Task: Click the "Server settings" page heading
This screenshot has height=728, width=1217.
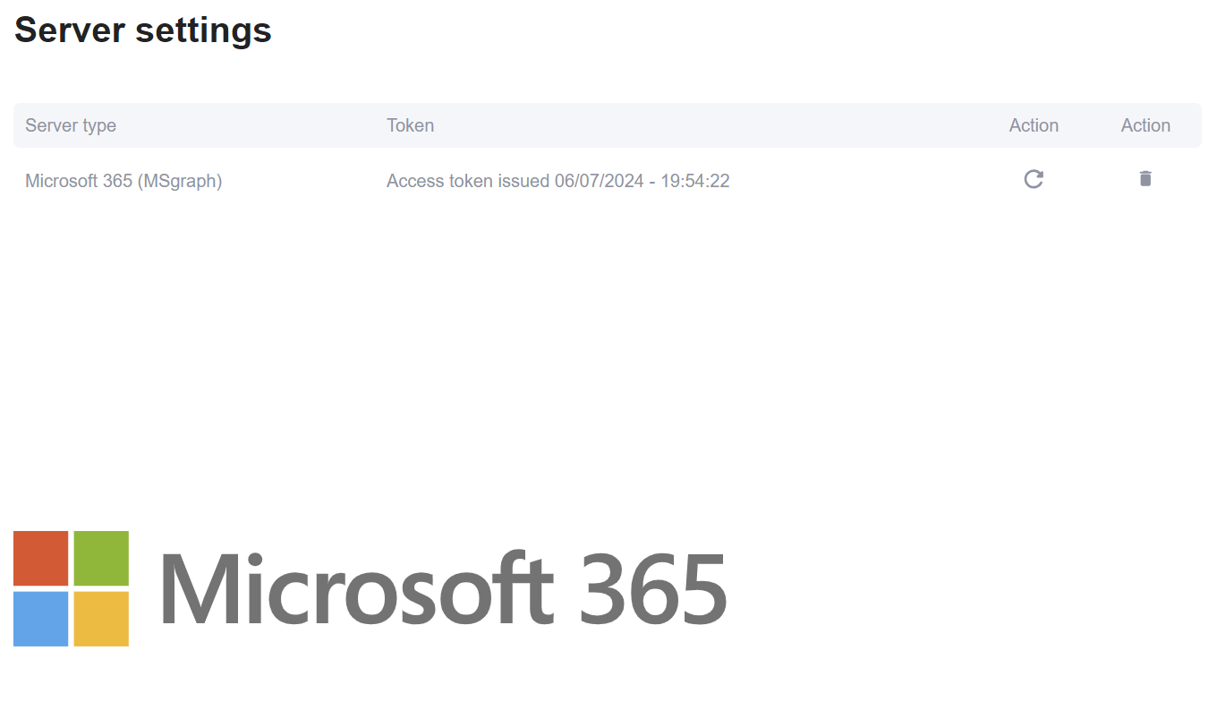Action: 143,30
